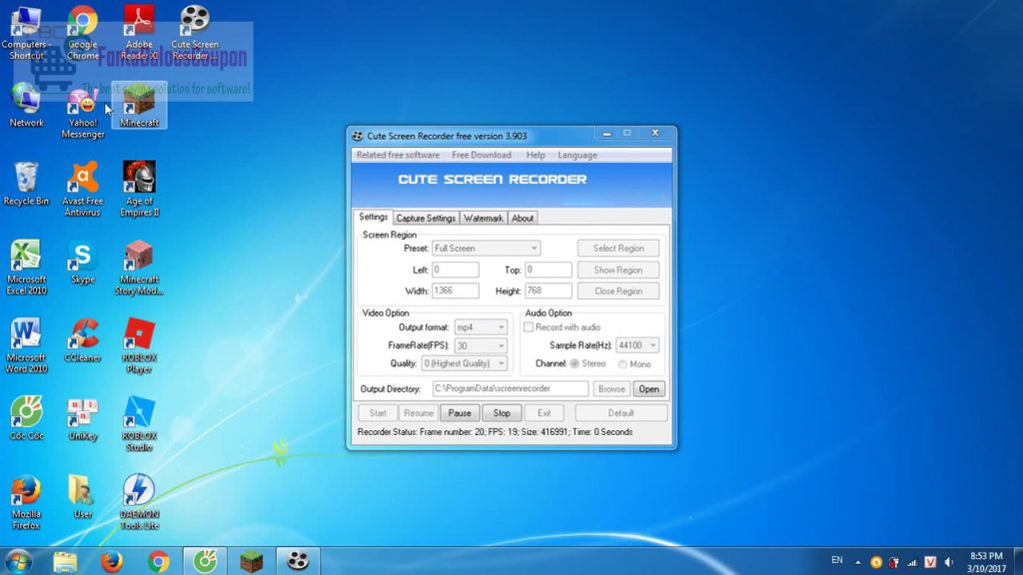
Task: Select CCleaner desktop icon
Action: coord(83,340)
